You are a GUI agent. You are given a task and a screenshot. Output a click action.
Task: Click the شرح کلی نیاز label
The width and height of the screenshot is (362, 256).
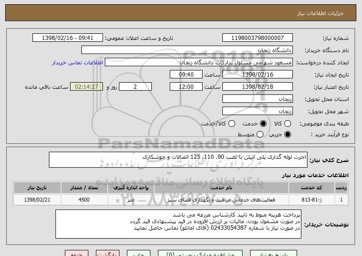(329, 160)
